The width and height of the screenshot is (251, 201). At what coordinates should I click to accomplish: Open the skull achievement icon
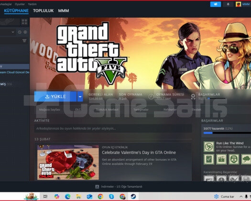click(234, 159)
